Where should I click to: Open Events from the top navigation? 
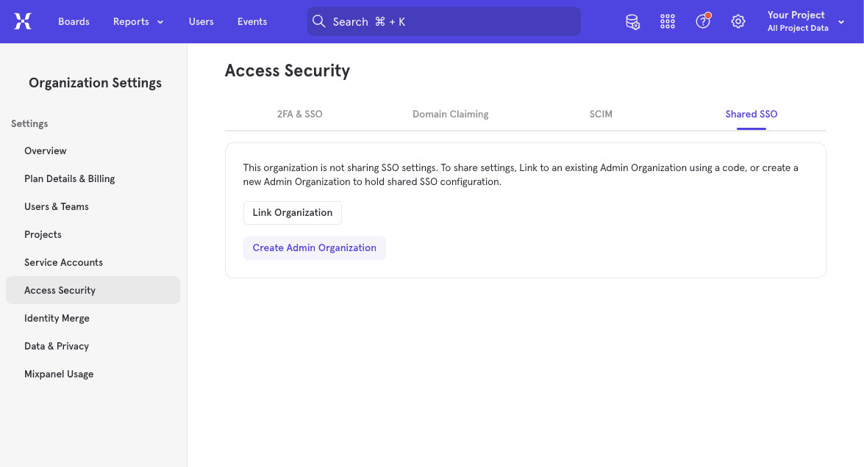tap(251, 21)
